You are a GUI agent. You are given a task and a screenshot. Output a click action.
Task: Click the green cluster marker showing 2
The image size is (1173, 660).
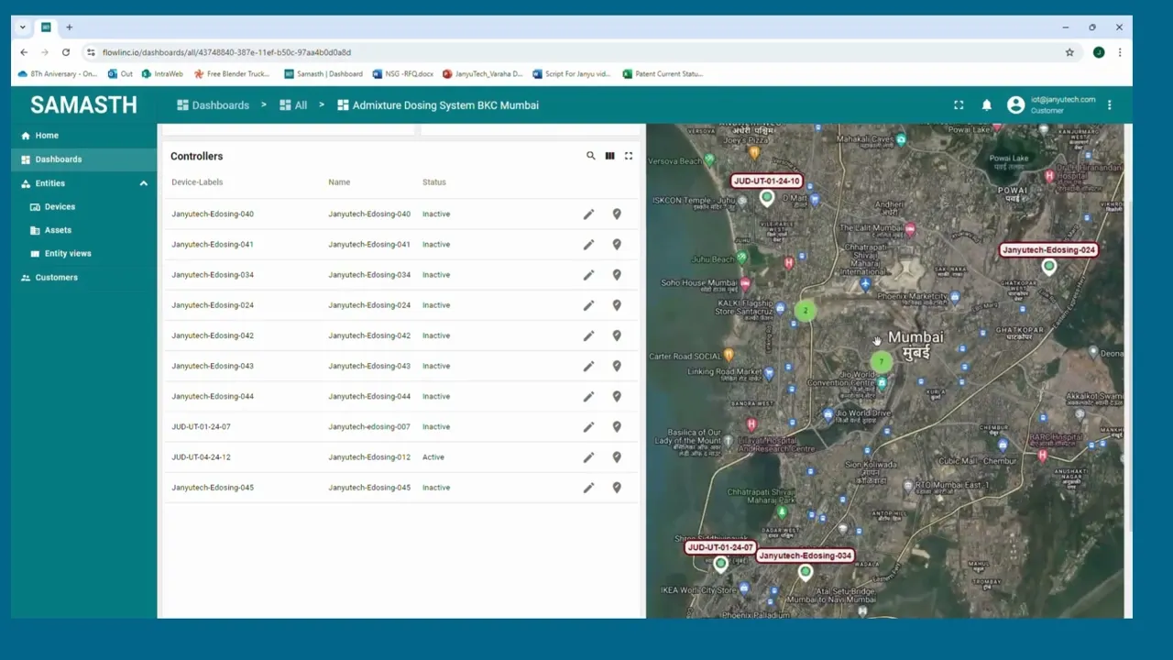[806, 311]
